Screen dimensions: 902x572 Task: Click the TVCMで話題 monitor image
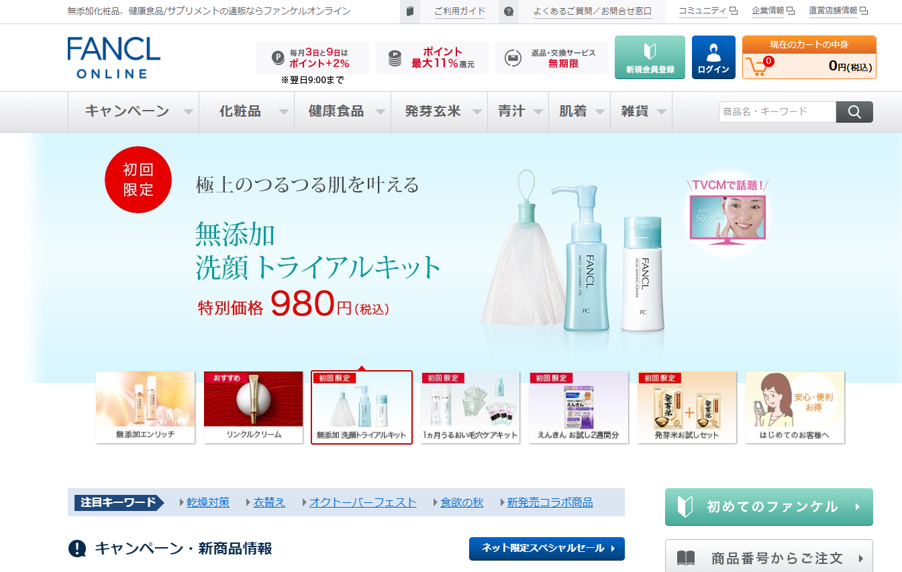[728, 217]
